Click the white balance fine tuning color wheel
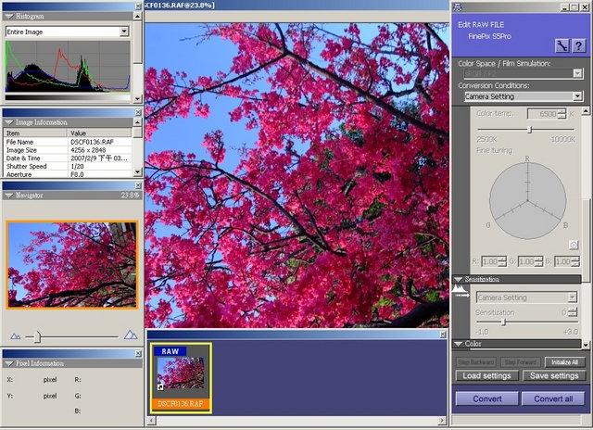This screenshot has width=593, height=430. pos(527,200)
